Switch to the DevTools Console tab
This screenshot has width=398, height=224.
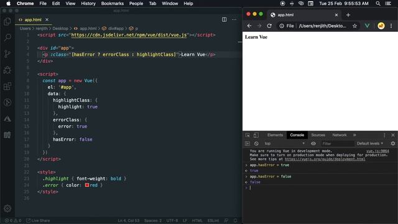pyautogui.click(x=297, y=135)
